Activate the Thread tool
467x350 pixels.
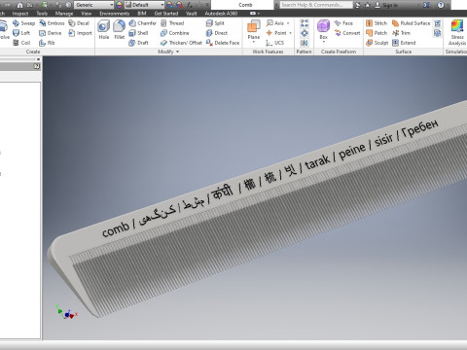[x=172, y=23]
